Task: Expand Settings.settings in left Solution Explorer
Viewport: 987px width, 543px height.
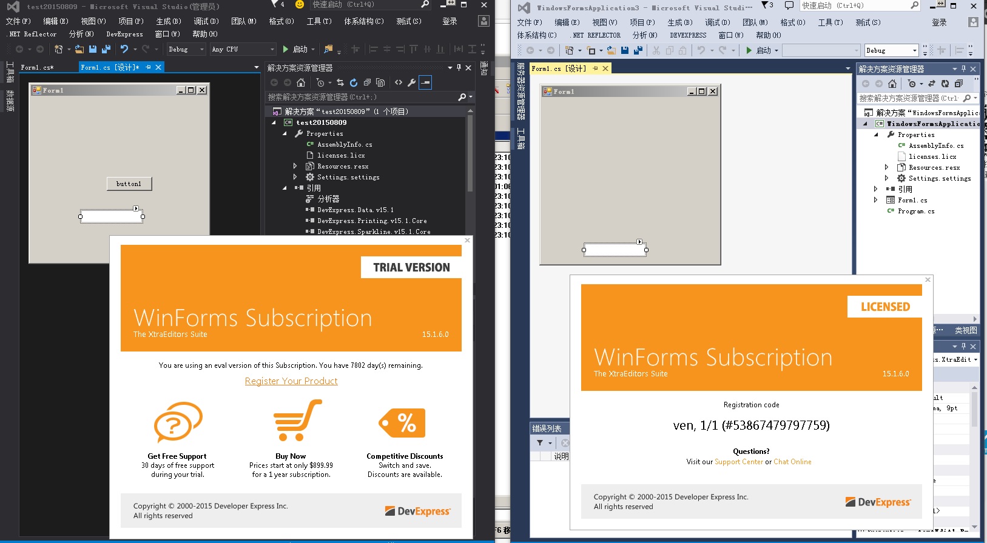Action: coord(295,177)
